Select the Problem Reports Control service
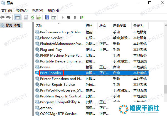Screen dimensions: 167x116 (x=92, y=96)
